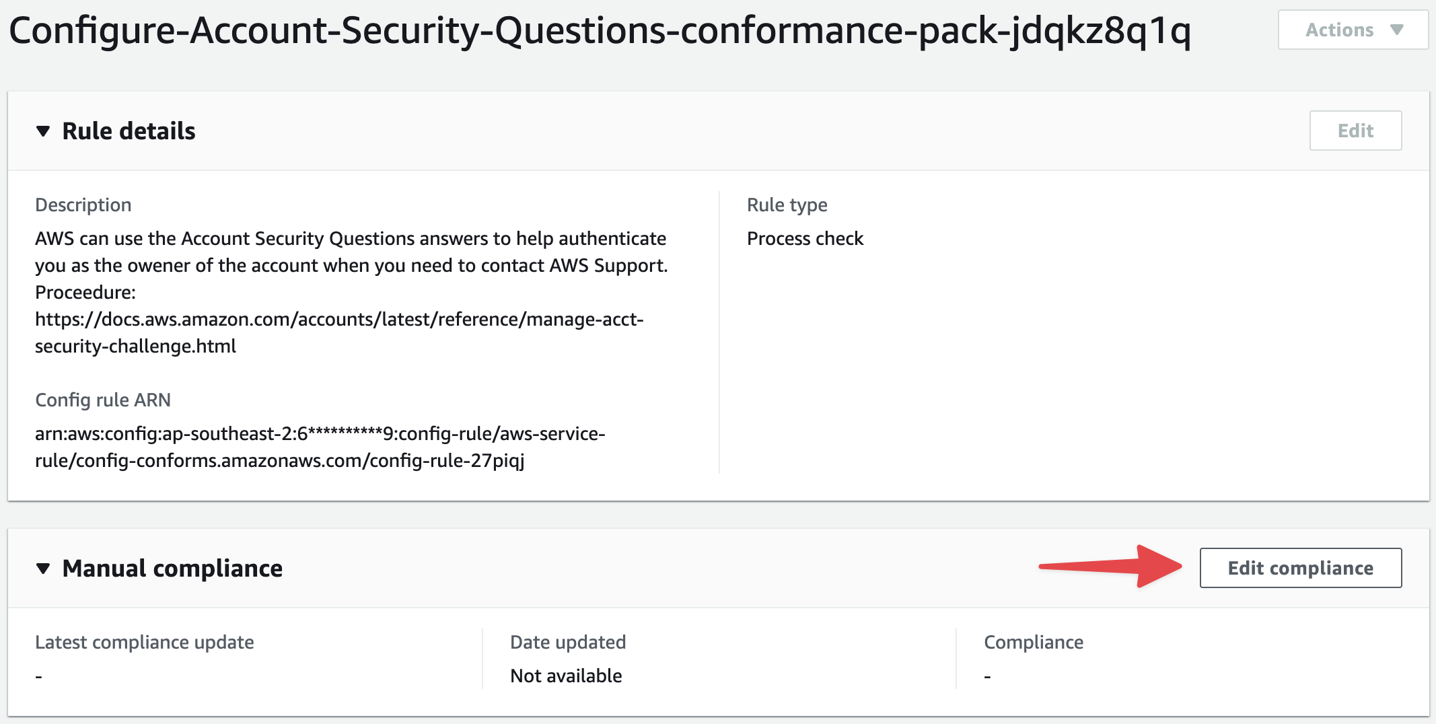Click the Rule type label
1436x724 pixels.
pyautogui.click(x=787, y=205)
